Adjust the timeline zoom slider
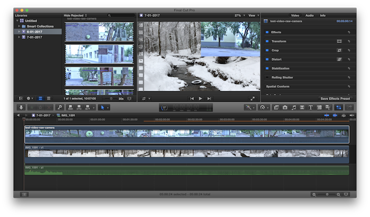 pyautogui.click(x=326, y=194)
